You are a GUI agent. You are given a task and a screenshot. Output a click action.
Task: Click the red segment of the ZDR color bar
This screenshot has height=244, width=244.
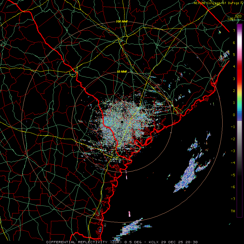pyautogui.click(x=239, y=73)
